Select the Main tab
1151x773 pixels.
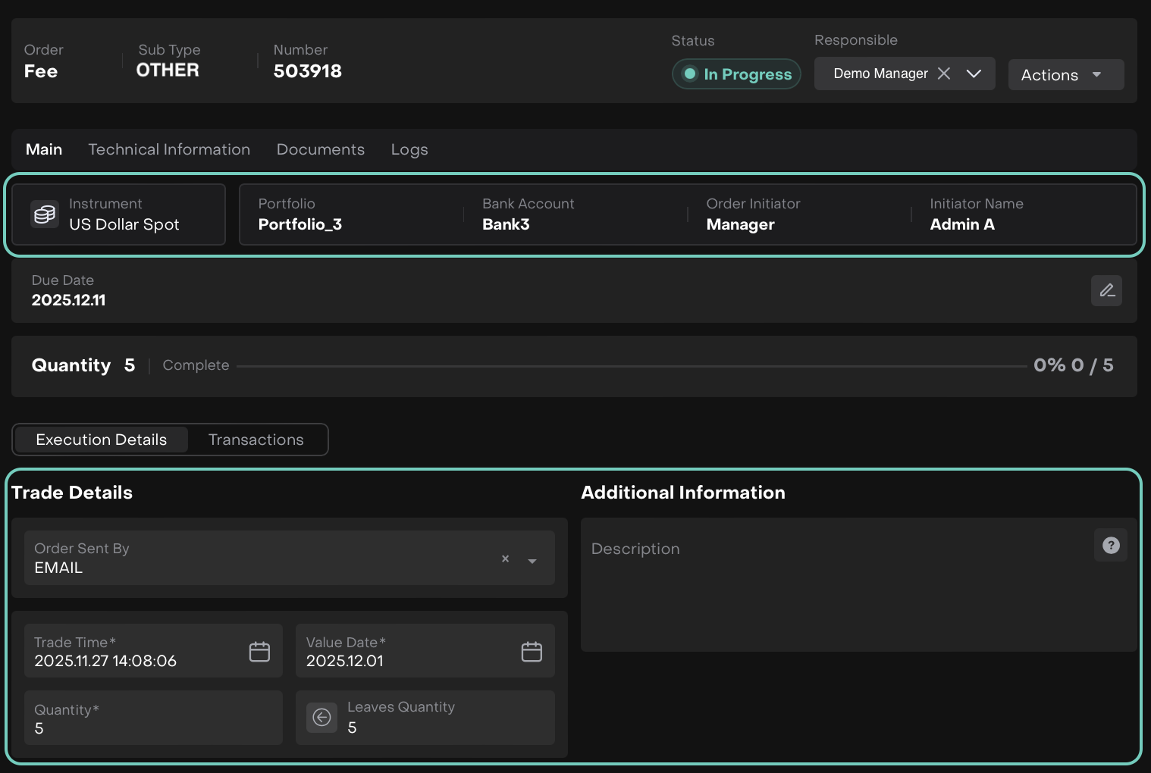click(44, 150)
